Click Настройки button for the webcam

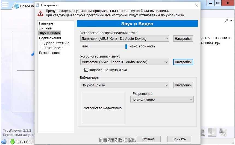click(183, 85)
